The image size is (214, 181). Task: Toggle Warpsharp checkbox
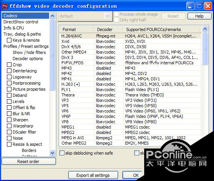pyautogui.click(x=9, y=126)
